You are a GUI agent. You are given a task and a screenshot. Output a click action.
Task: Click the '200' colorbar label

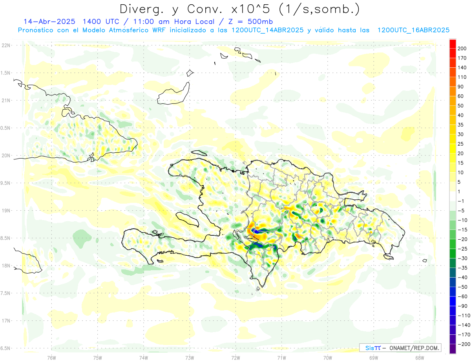(x=462, y=48)
